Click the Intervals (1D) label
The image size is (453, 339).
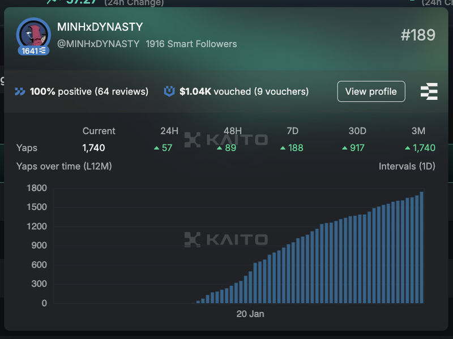[x=407, y=166]
